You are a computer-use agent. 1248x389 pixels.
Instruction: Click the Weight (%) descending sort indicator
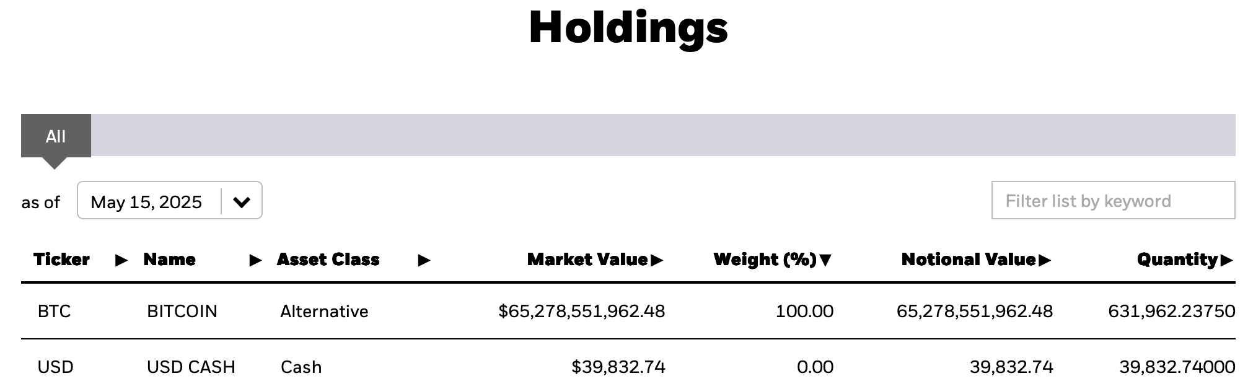[824, 261]
